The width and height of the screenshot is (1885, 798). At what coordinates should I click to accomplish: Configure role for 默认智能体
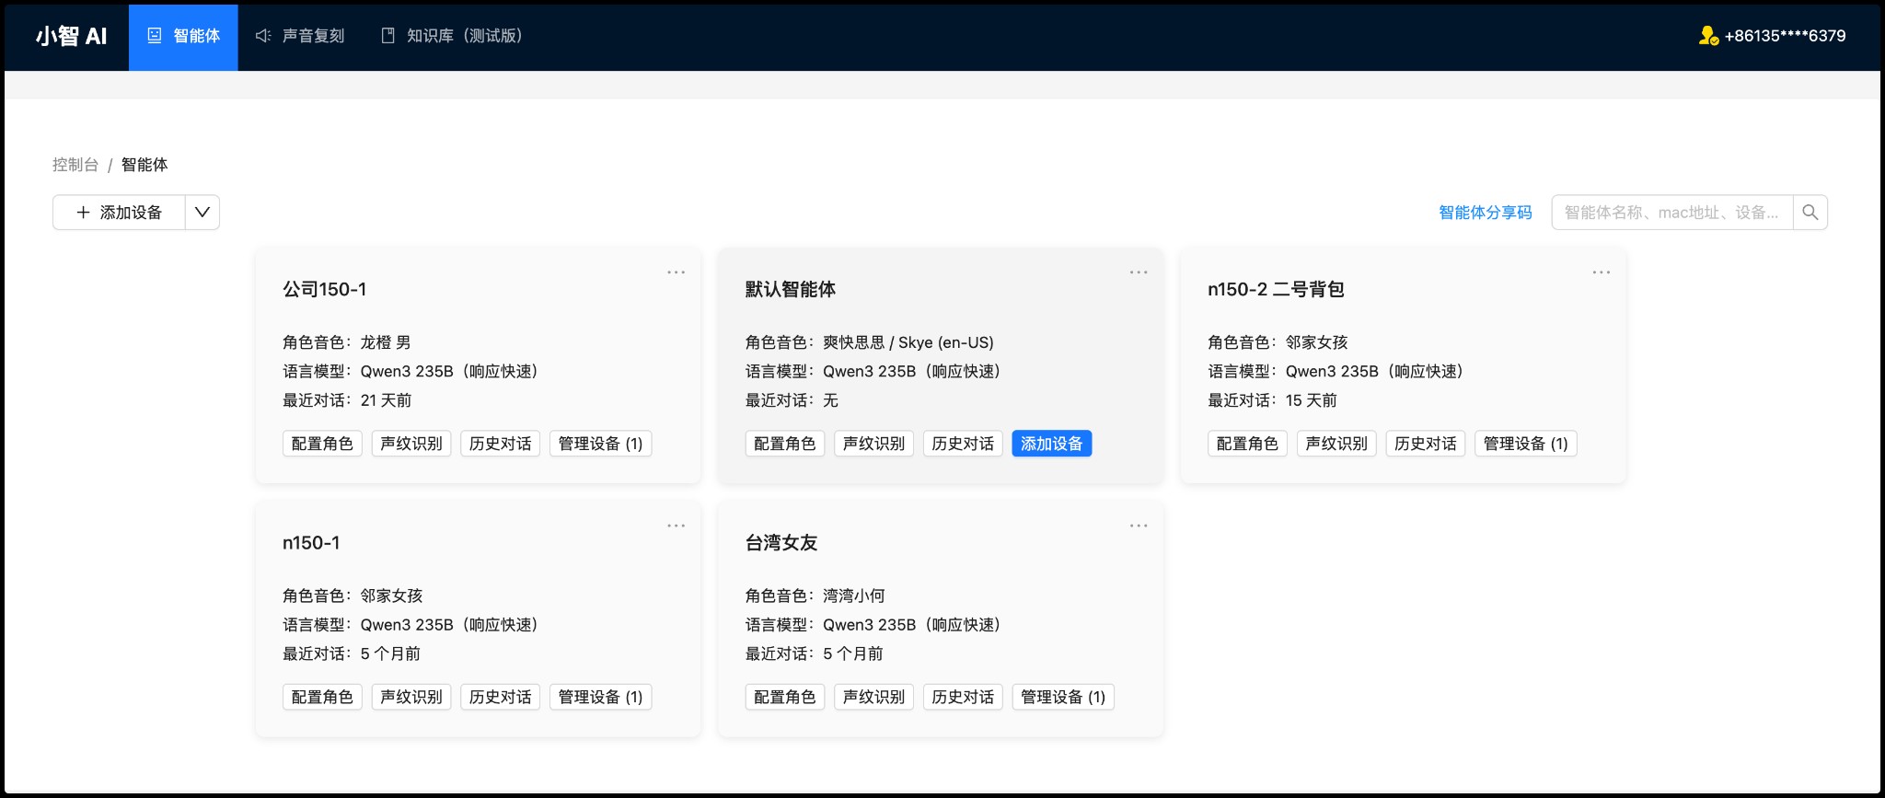point(785,444)
